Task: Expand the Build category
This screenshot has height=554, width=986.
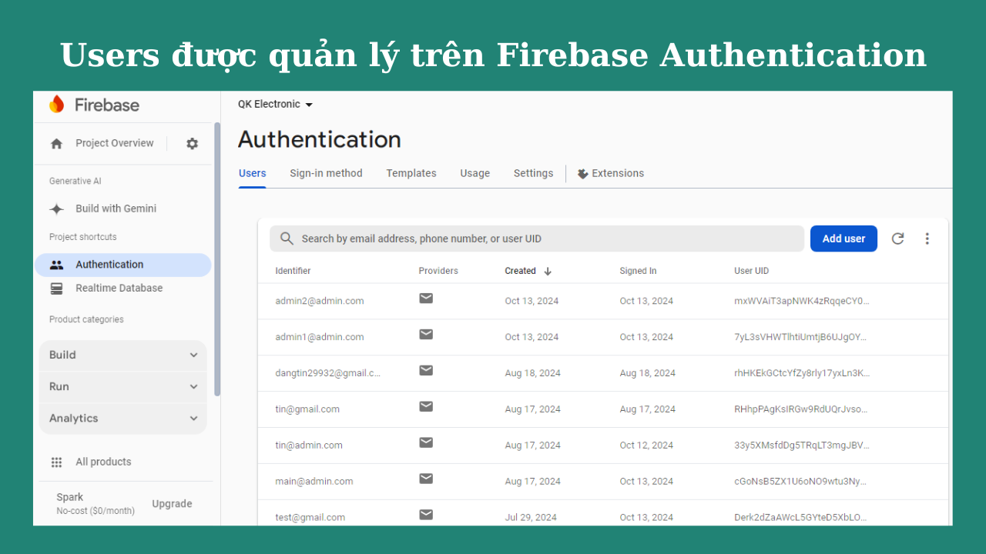Action: coord(123,355)
